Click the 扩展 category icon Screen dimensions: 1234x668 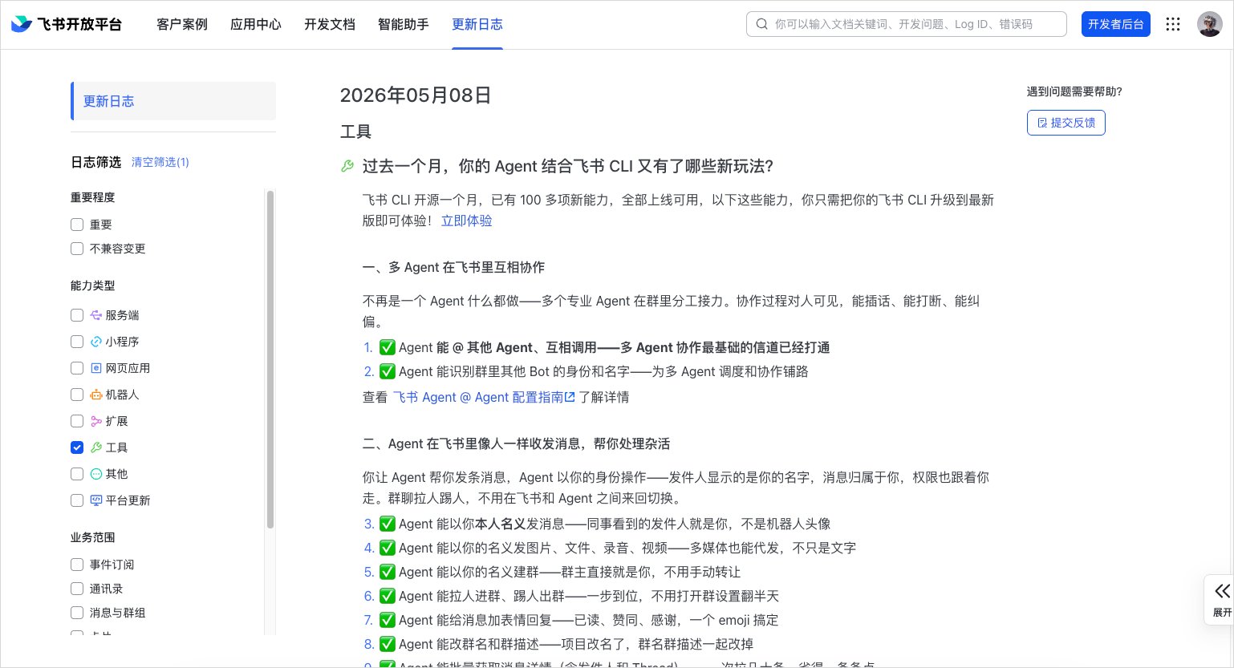point(96,421)
